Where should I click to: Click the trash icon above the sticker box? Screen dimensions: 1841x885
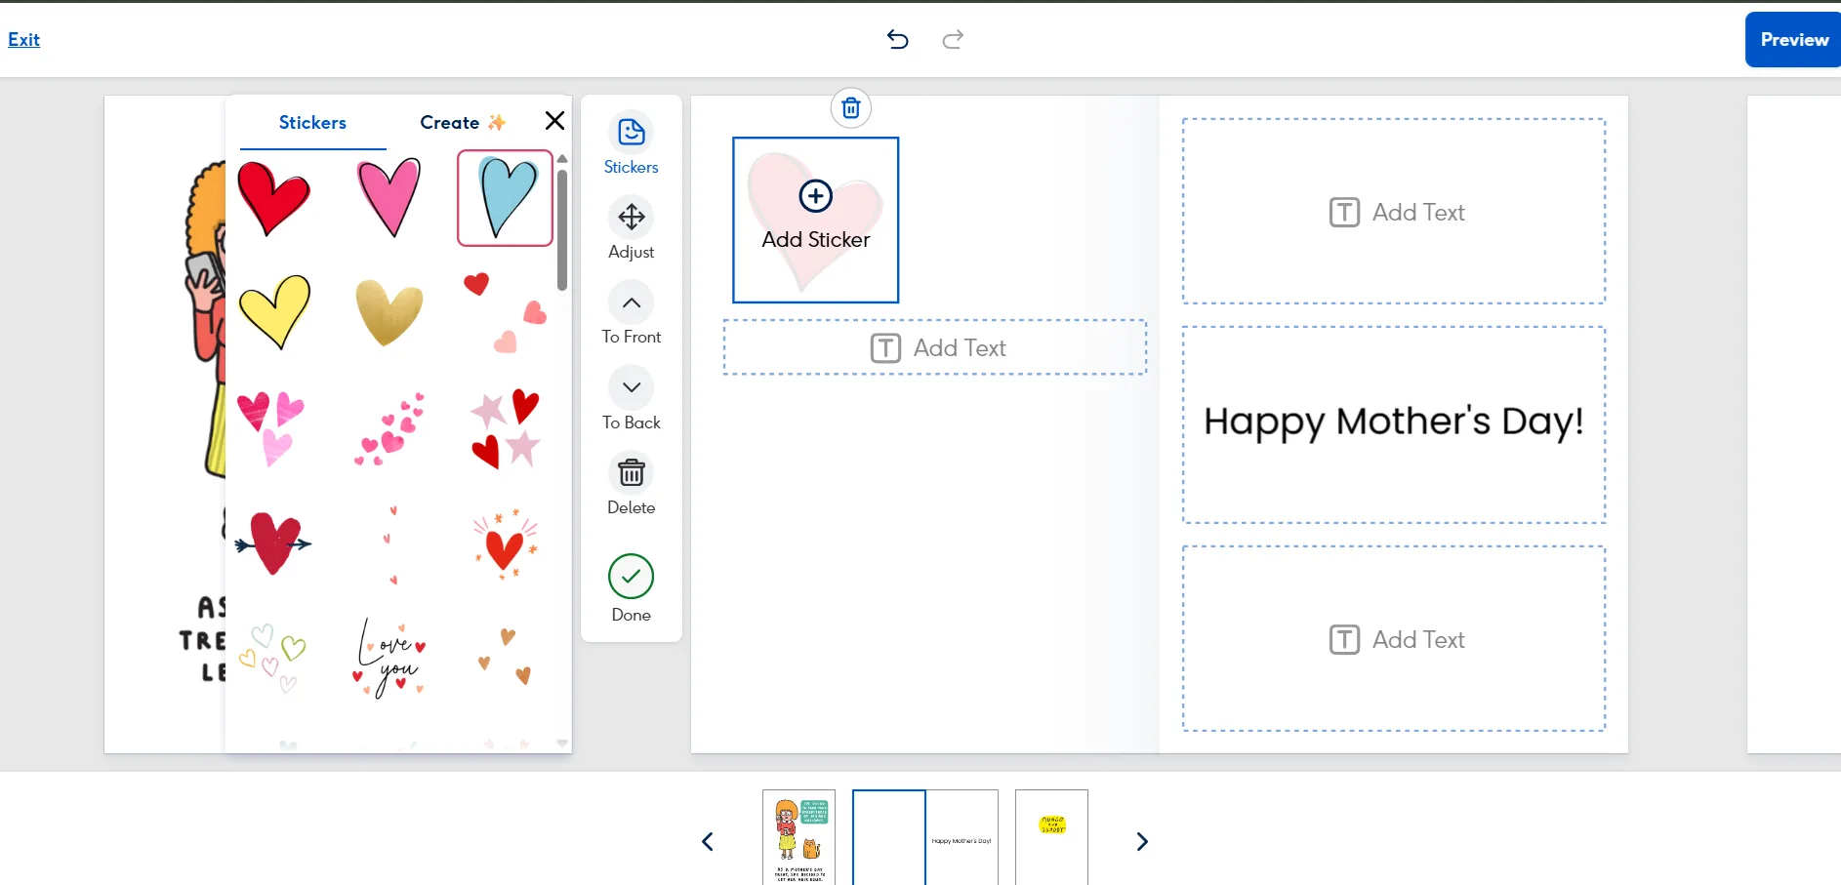point(851,107)
